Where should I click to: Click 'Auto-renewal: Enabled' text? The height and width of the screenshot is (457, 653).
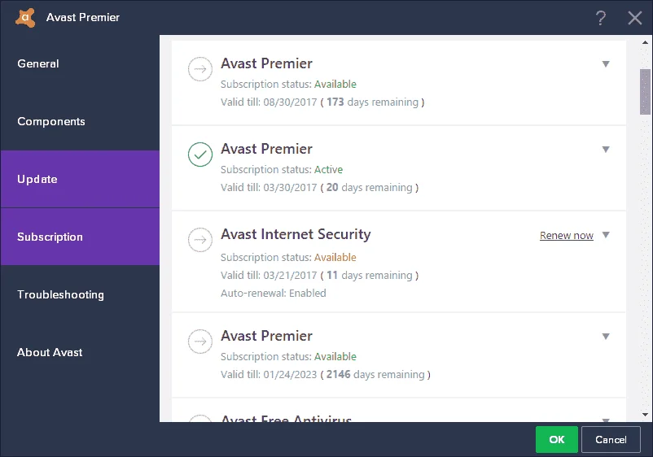pos(274,294)
